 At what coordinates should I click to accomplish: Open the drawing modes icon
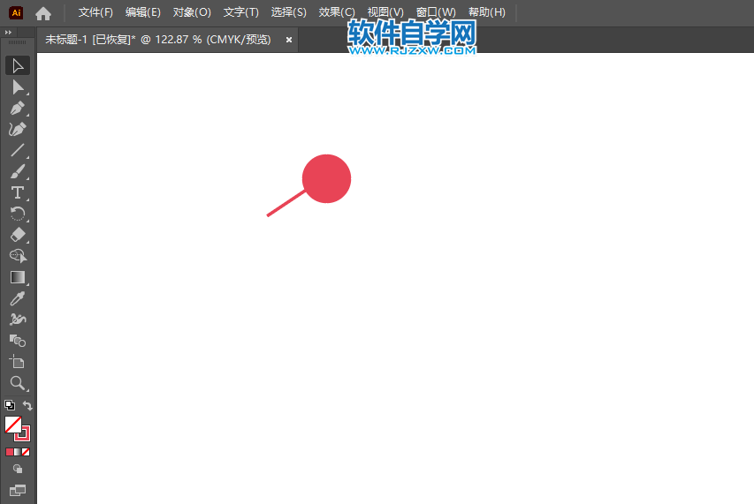coord(18,469)
